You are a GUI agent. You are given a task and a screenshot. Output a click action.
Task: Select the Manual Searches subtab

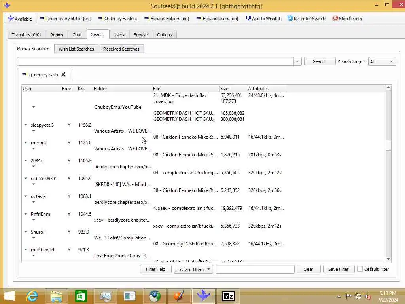click(33, 49)
